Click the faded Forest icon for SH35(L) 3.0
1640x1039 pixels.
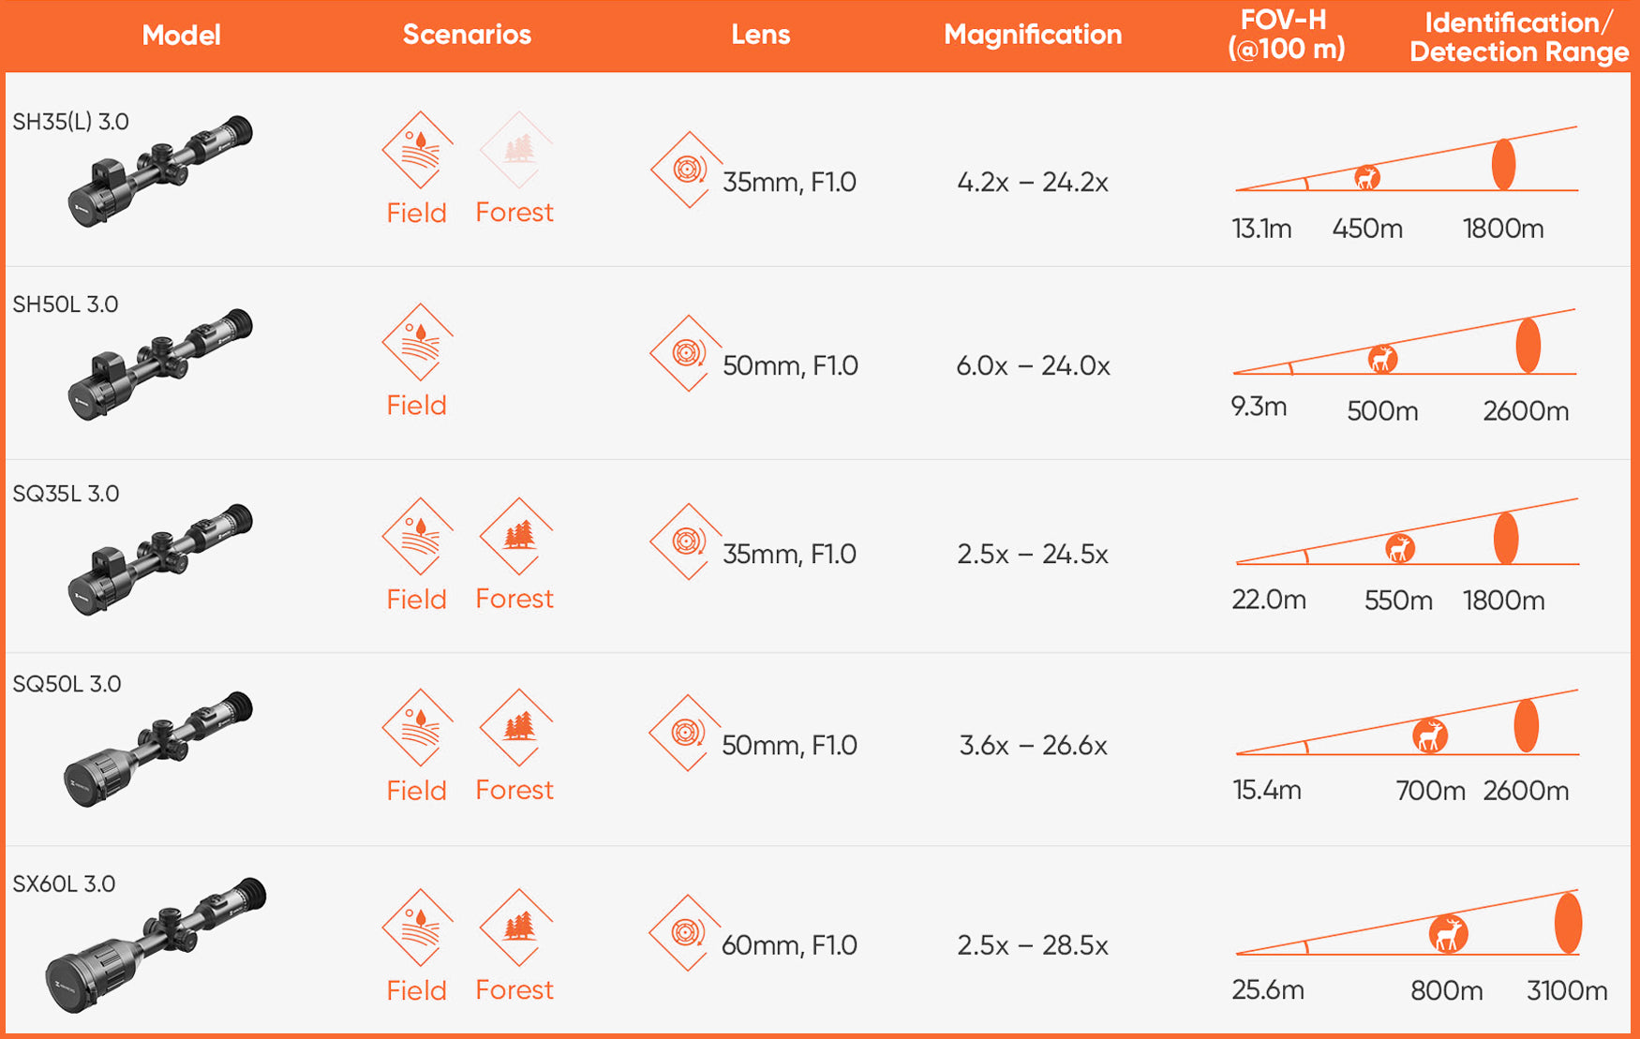click(x=516, y=150)
